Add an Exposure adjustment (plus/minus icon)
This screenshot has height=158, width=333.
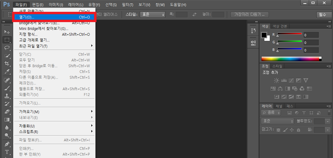[299, 81]
